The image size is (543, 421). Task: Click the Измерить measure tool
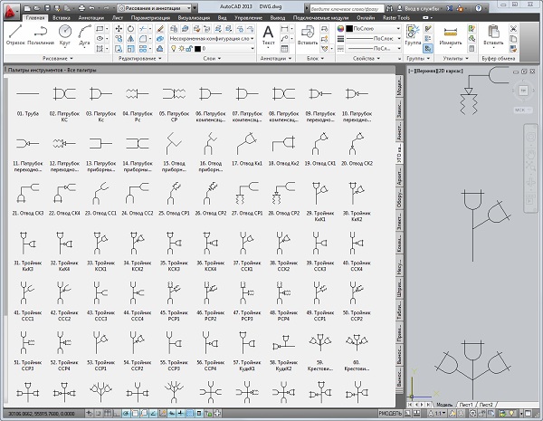point(450,34)
